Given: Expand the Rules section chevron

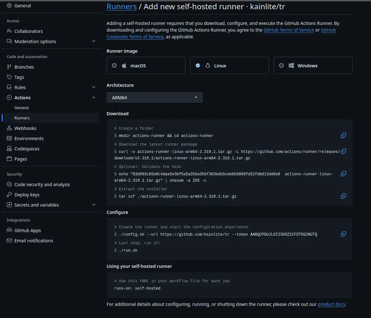Looking at the screenshot, I should coord(94,87).
